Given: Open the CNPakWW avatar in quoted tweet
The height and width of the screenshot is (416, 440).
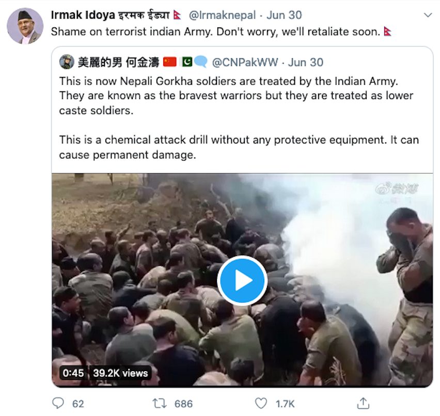Looking at the screenshot, I should point(67,62).
